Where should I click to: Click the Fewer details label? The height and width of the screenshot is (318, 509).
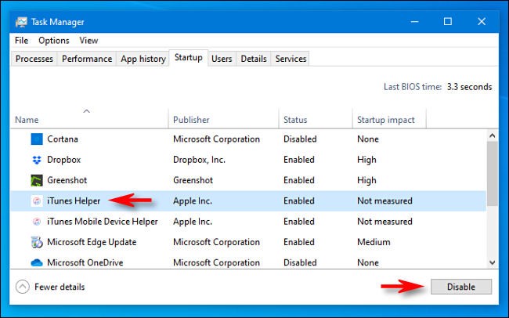coord(60,287)
